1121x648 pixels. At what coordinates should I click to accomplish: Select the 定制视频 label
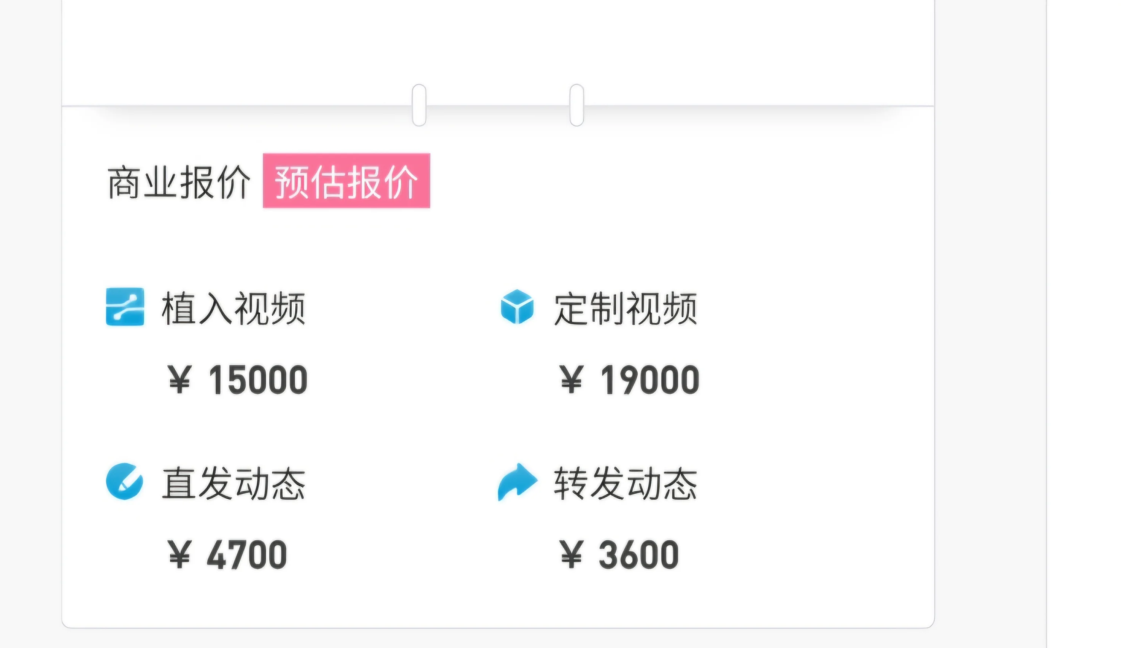pos(626,308)
